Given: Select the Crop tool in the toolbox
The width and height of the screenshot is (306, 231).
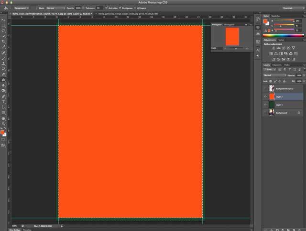Looking at the screenshot, I should [x=3, y=42].
